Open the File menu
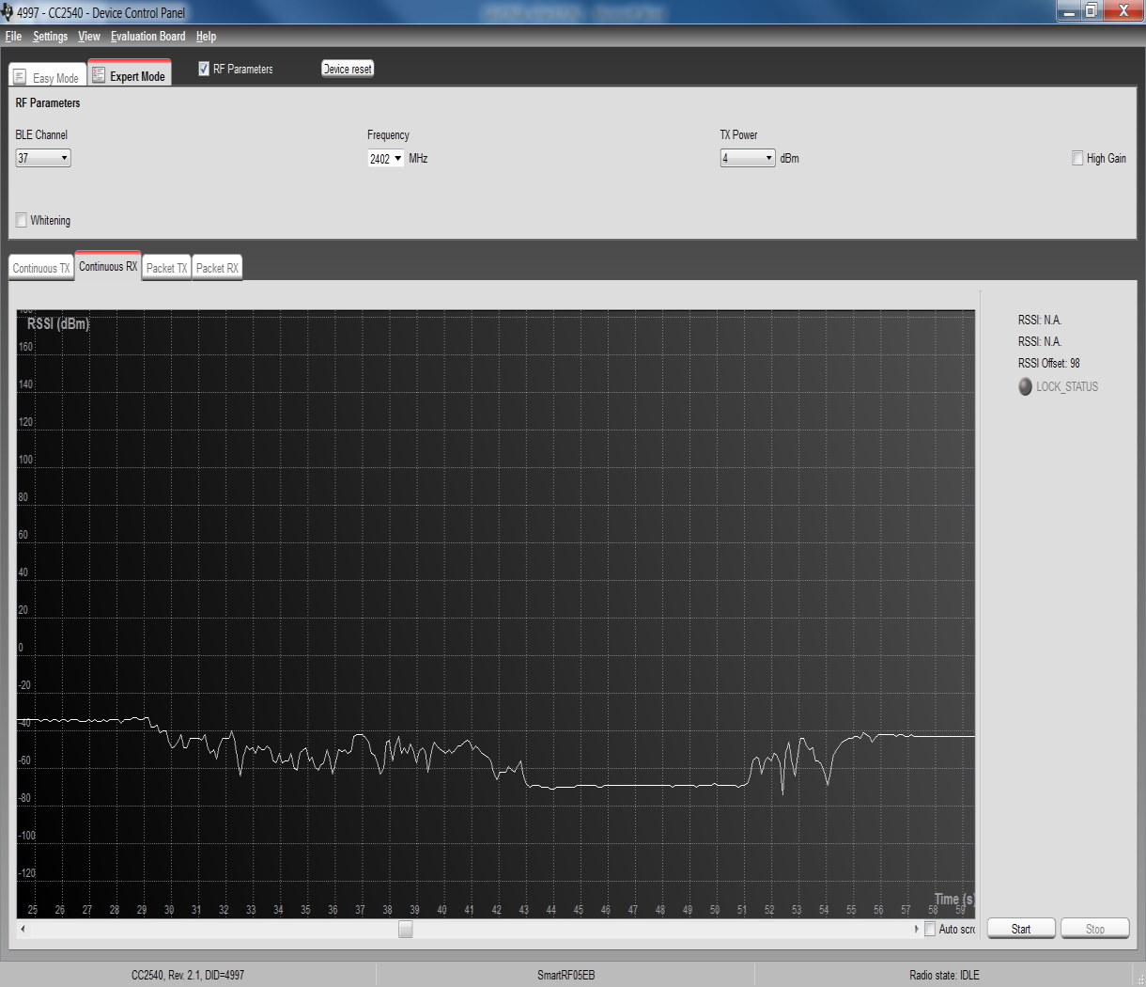Image resolution: width=1146 pixels, height=987 pixels. [x=13, y=37]
